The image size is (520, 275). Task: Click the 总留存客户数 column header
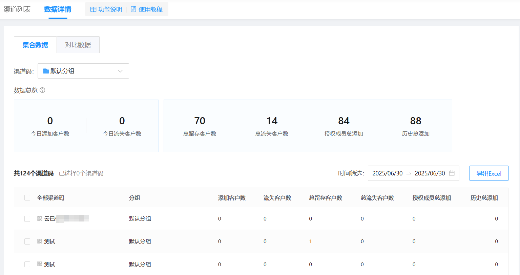pyautogui.click(x=326, y=198)
